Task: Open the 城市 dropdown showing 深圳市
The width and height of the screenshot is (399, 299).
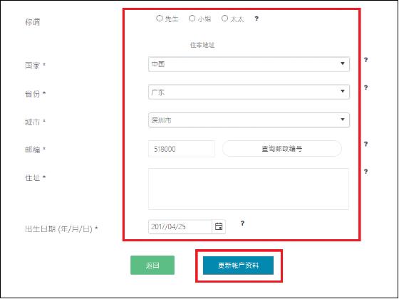Action: [x=249, y=120]
